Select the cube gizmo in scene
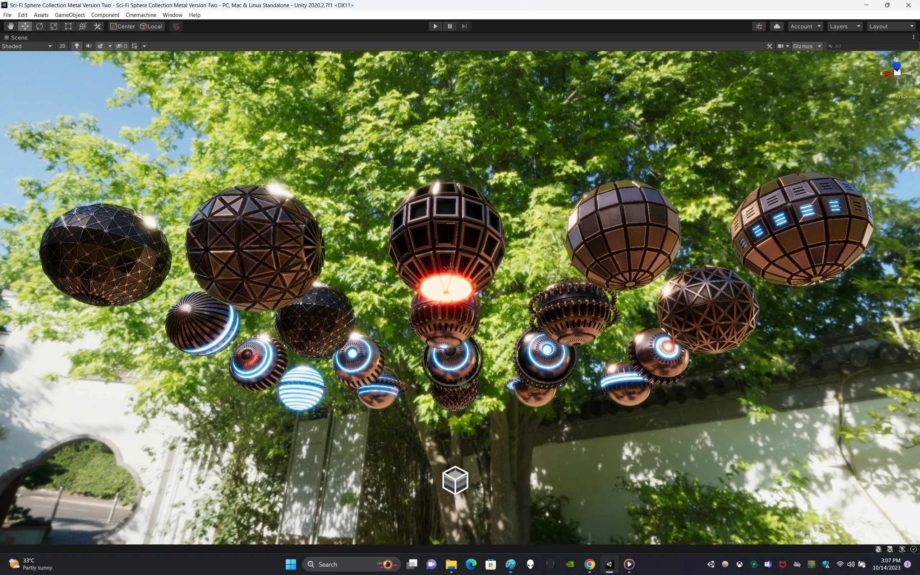Image resolution: width=920 pixels, height=575 pixels. coord(455,480)
